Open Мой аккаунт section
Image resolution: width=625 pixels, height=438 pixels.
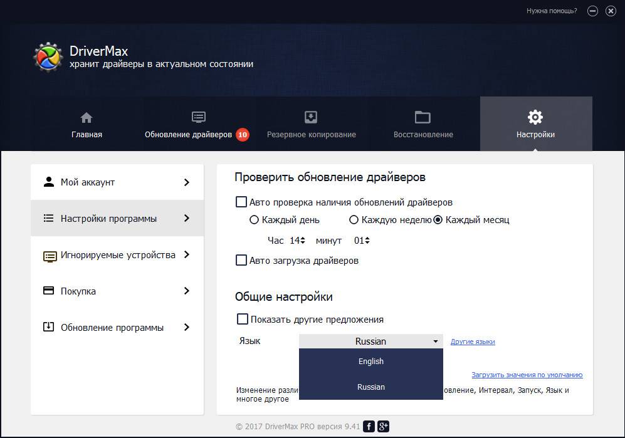click(117, 182)
